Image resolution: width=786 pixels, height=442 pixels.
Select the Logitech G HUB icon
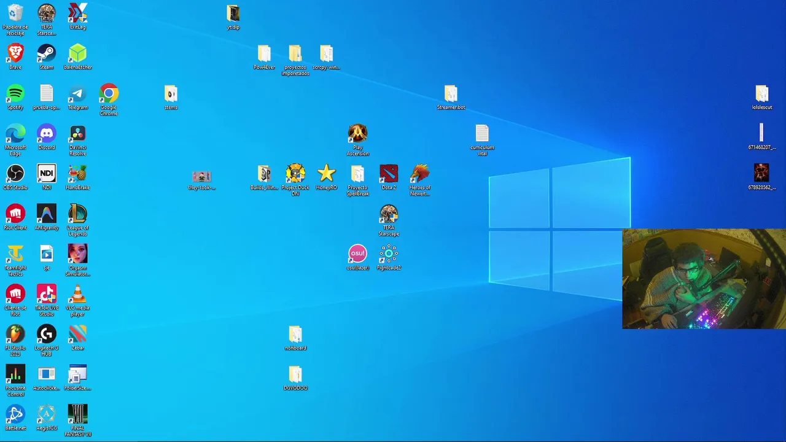coord(46,334)
